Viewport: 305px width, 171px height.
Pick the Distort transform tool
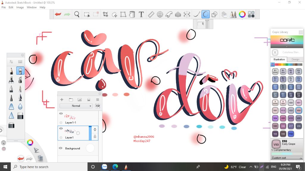[123, 14]
